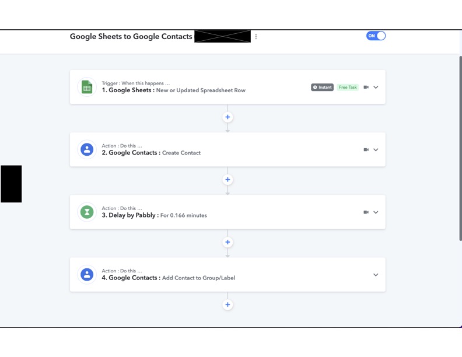This screenshot has width=462, height=357.
Task: Click the Google Contacts icon in step 2
Action: (87, 150)
